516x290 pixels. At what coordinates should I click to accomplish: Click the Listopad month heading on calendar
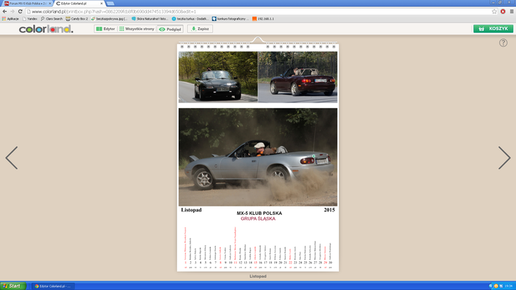click(191, 210)
